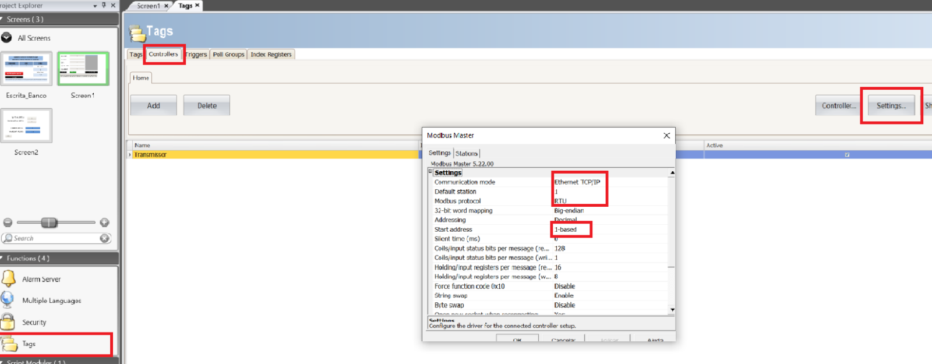Switch to the Stations tab in Modbus Master
Viewport: 932px width, 364px height.
point(467,153)
